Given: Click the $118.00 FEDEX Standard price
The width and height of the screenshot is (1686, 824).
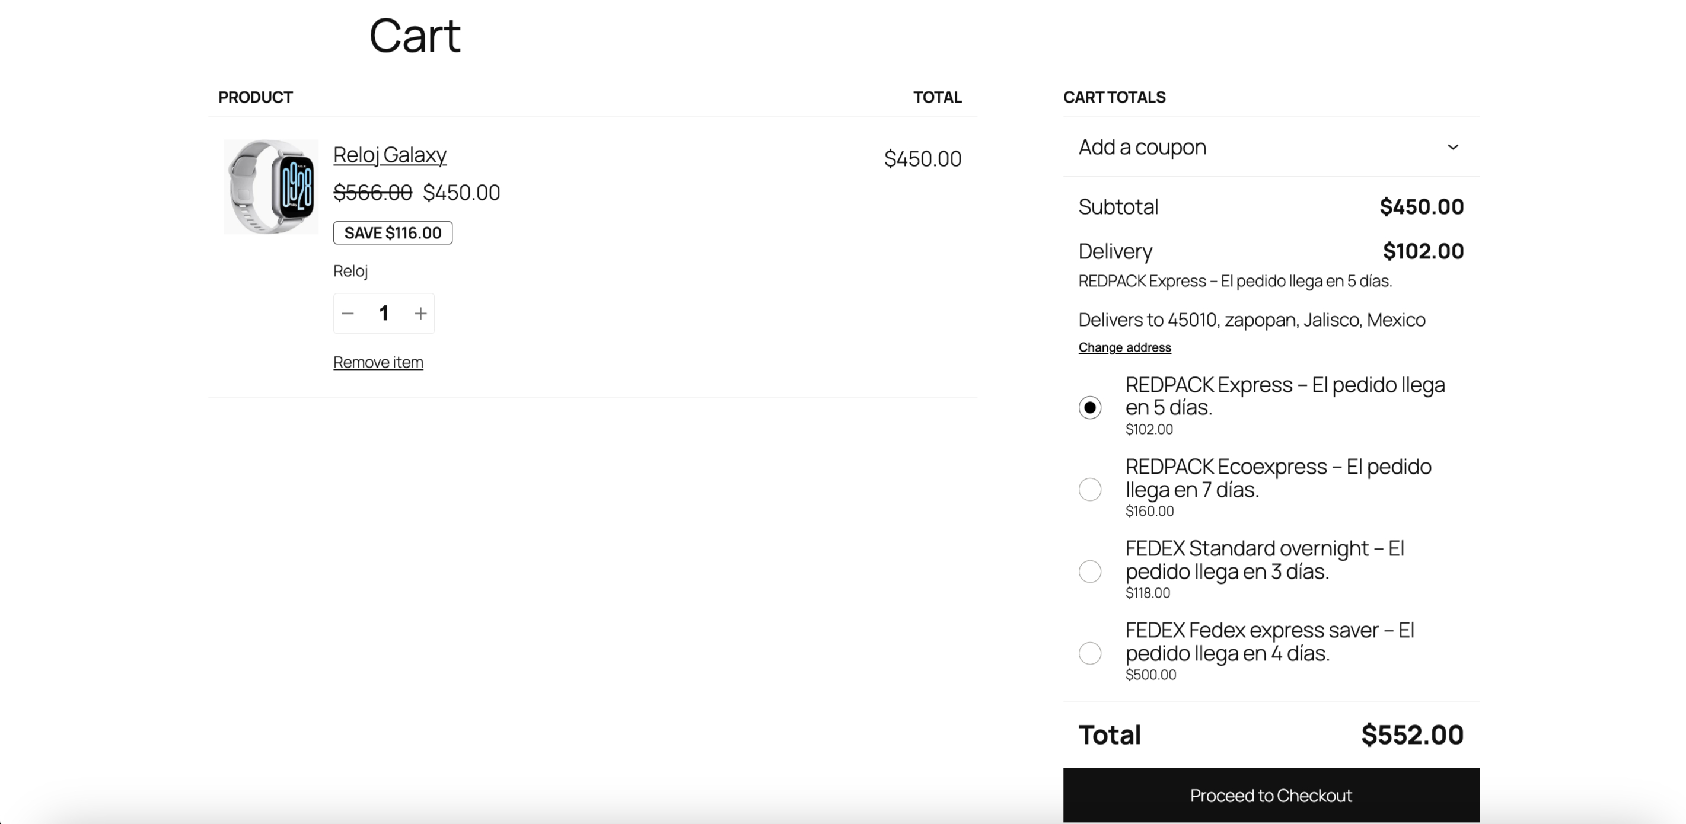Looking at the screenshot, I should 1148,593.
